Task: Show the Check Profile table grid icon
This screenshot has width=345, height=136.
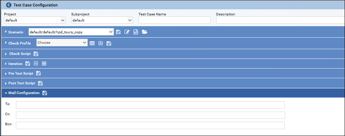Action: [x=92, y=43]
